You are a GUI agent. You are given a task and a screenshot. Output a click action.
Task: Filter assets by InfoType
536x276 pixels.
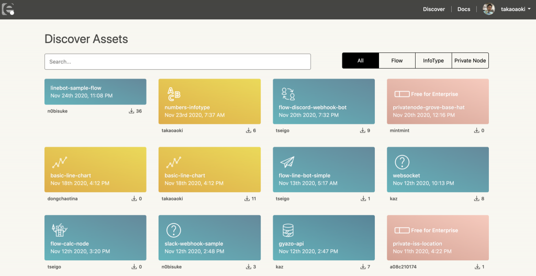click(x=433, y=61)
